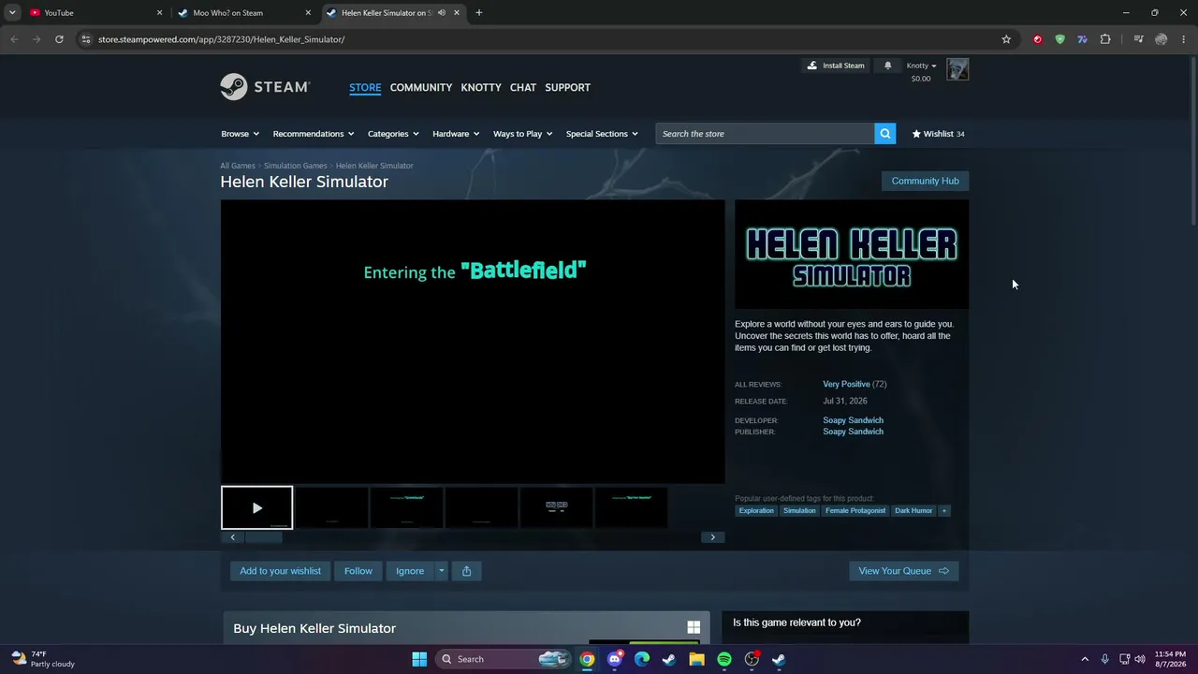Select the Exploration tag
This screenshot has width=1198, height=674.
[756, 511]
